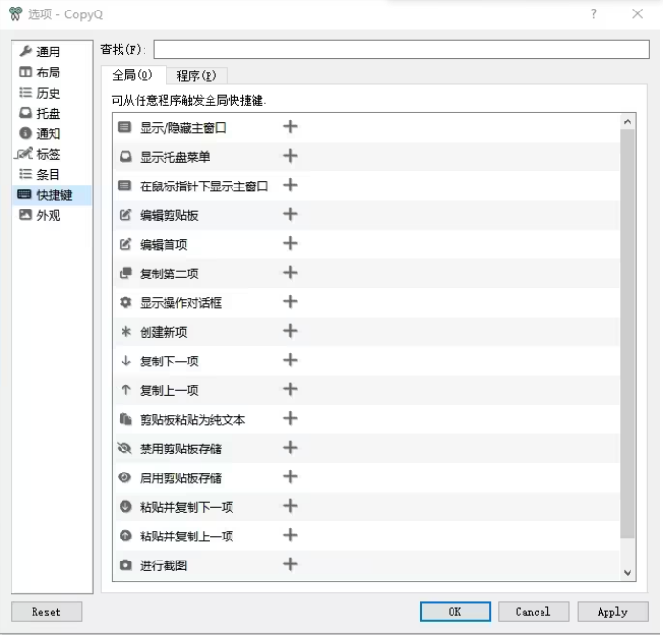This screenshot has width=663, height=638.
Task: Click the 显示/隐藏主窗口 row label
Action: pyautogui.click(x=183, y=127)
